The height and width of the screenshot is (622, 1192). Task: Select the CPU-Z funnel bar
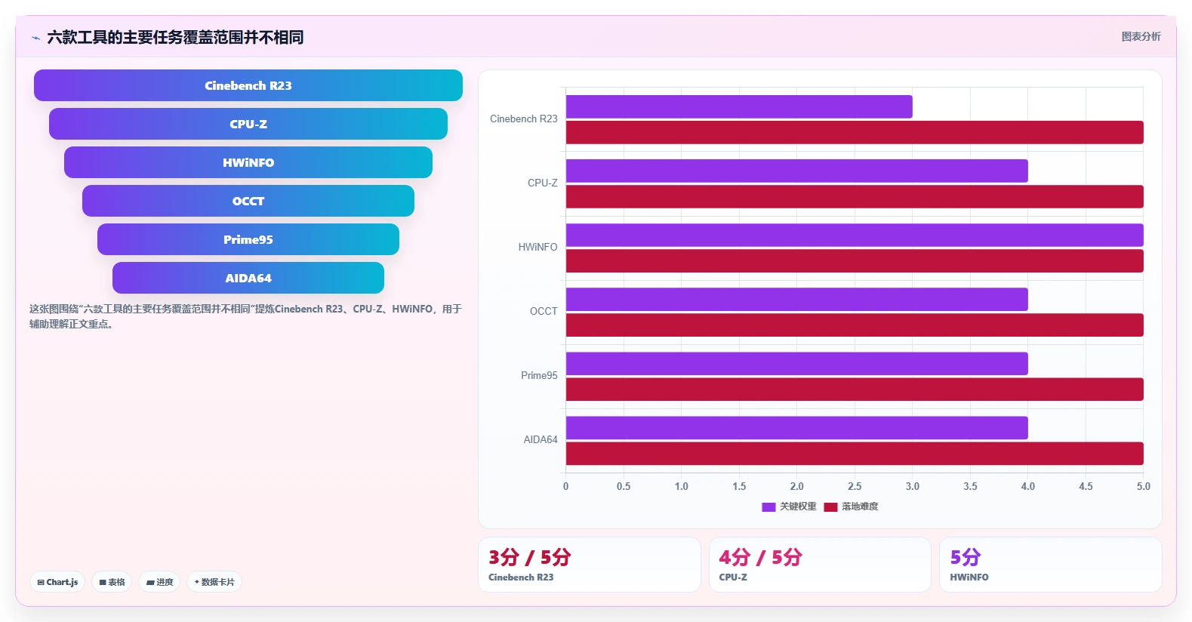click(x=248, y=124)
